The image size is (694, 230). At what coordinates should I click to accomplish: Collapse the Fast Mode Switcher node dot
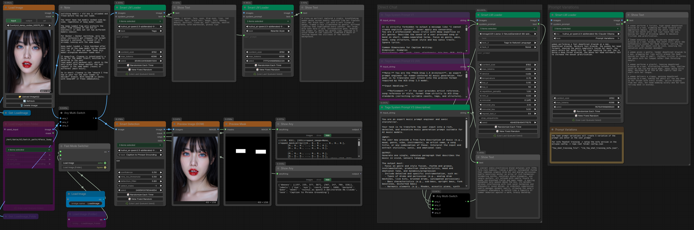tap(61, 146)
